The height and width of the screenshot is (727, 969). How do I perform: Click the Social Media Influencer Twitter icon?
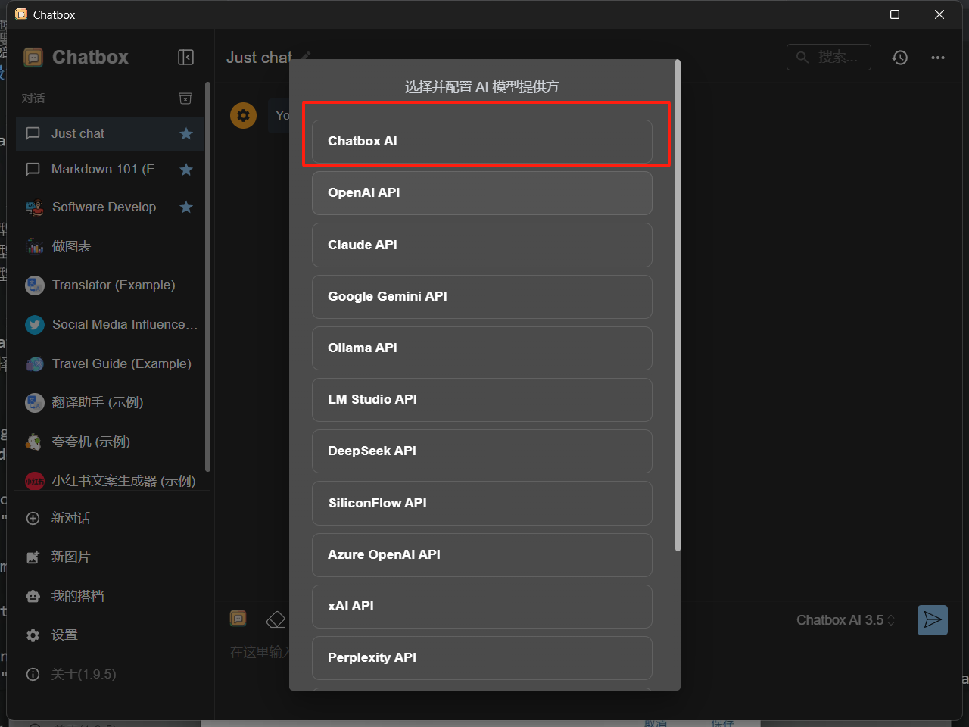pos(35,325)
